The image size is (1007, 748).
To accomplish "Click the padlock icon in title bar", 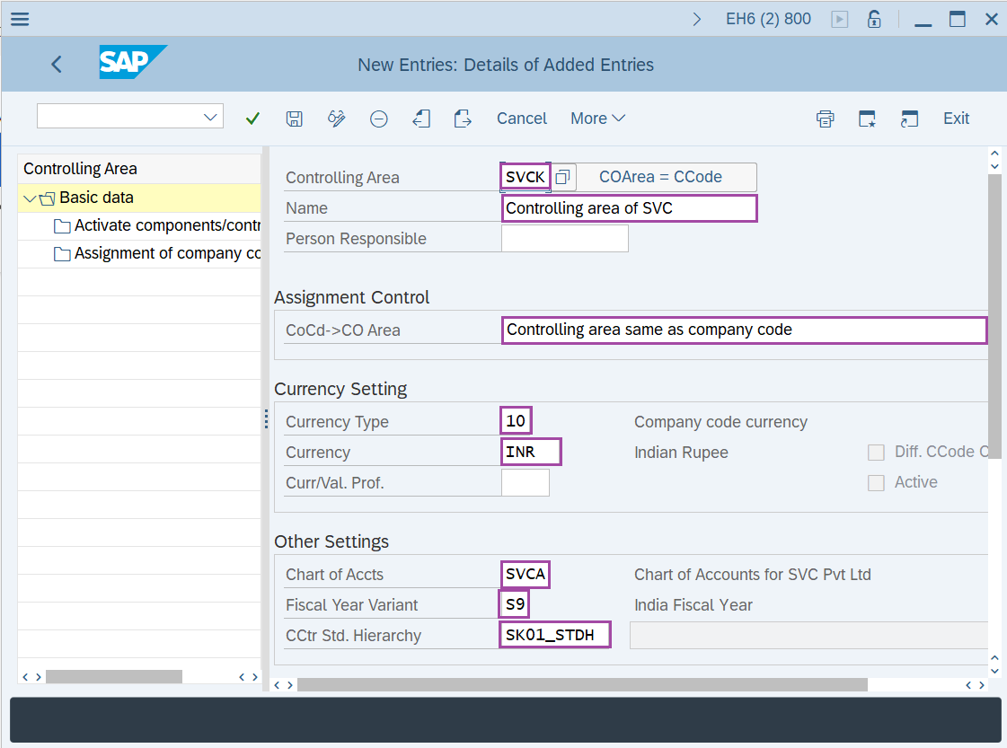I will pyautogui.click(x=873, y=19).
